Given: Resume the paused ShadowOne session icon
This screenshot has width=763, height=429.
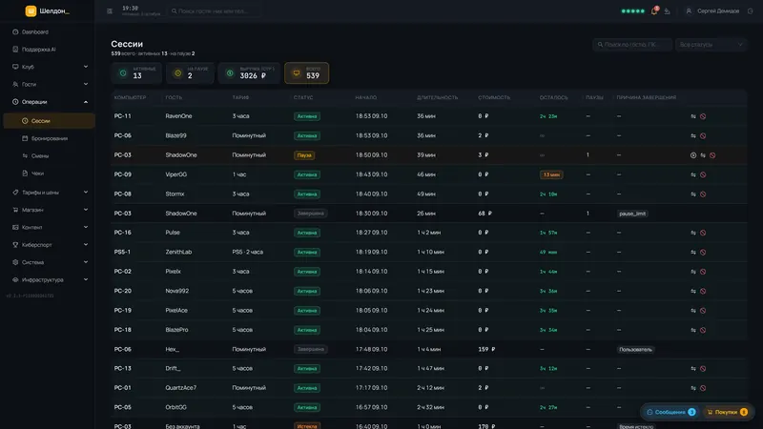Looking at the screenshot, I should point(693,155).
